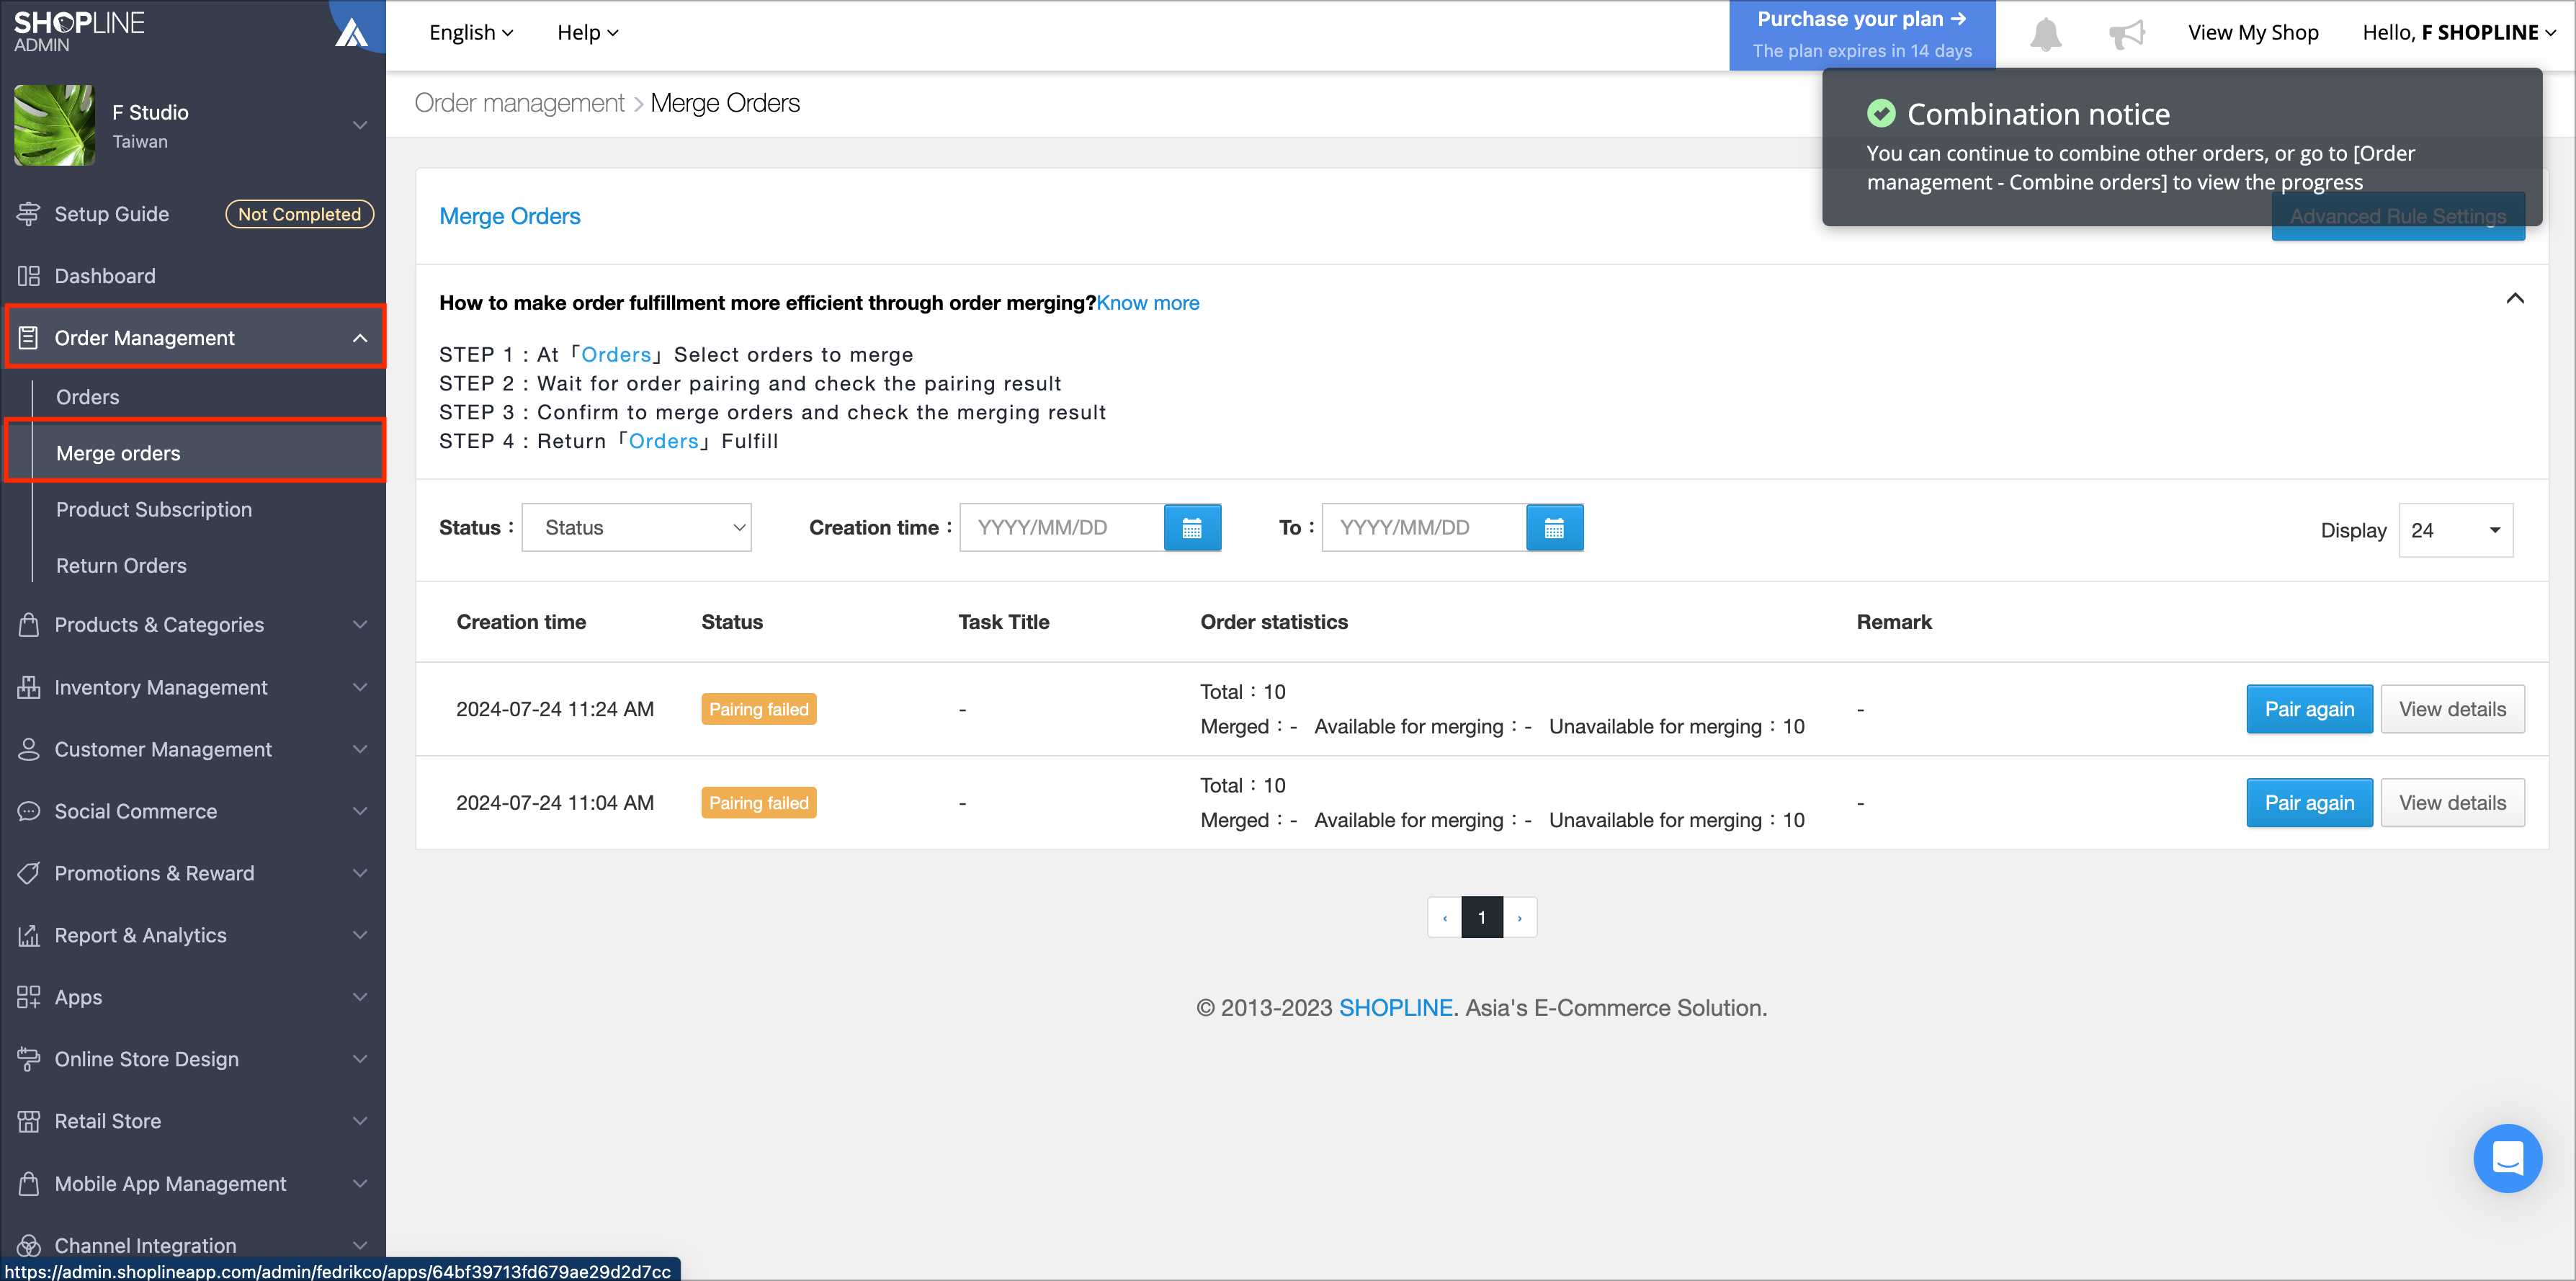Click View details for the 11:04 AM task
The width and height of the screenshot is (2576, 1281).
point(2452,803)
